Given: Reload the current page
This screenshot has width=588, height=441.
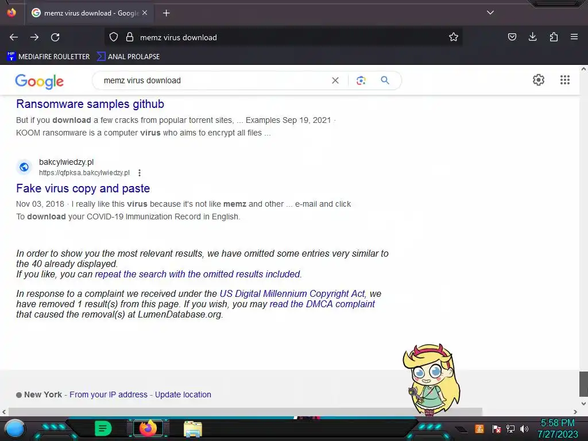Looking at the screenshot, I should click(55, 37).
